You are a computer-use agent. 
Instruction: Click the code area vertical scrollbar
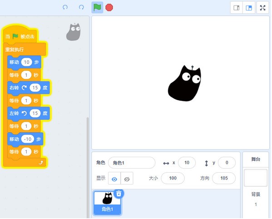coord(88,168)
